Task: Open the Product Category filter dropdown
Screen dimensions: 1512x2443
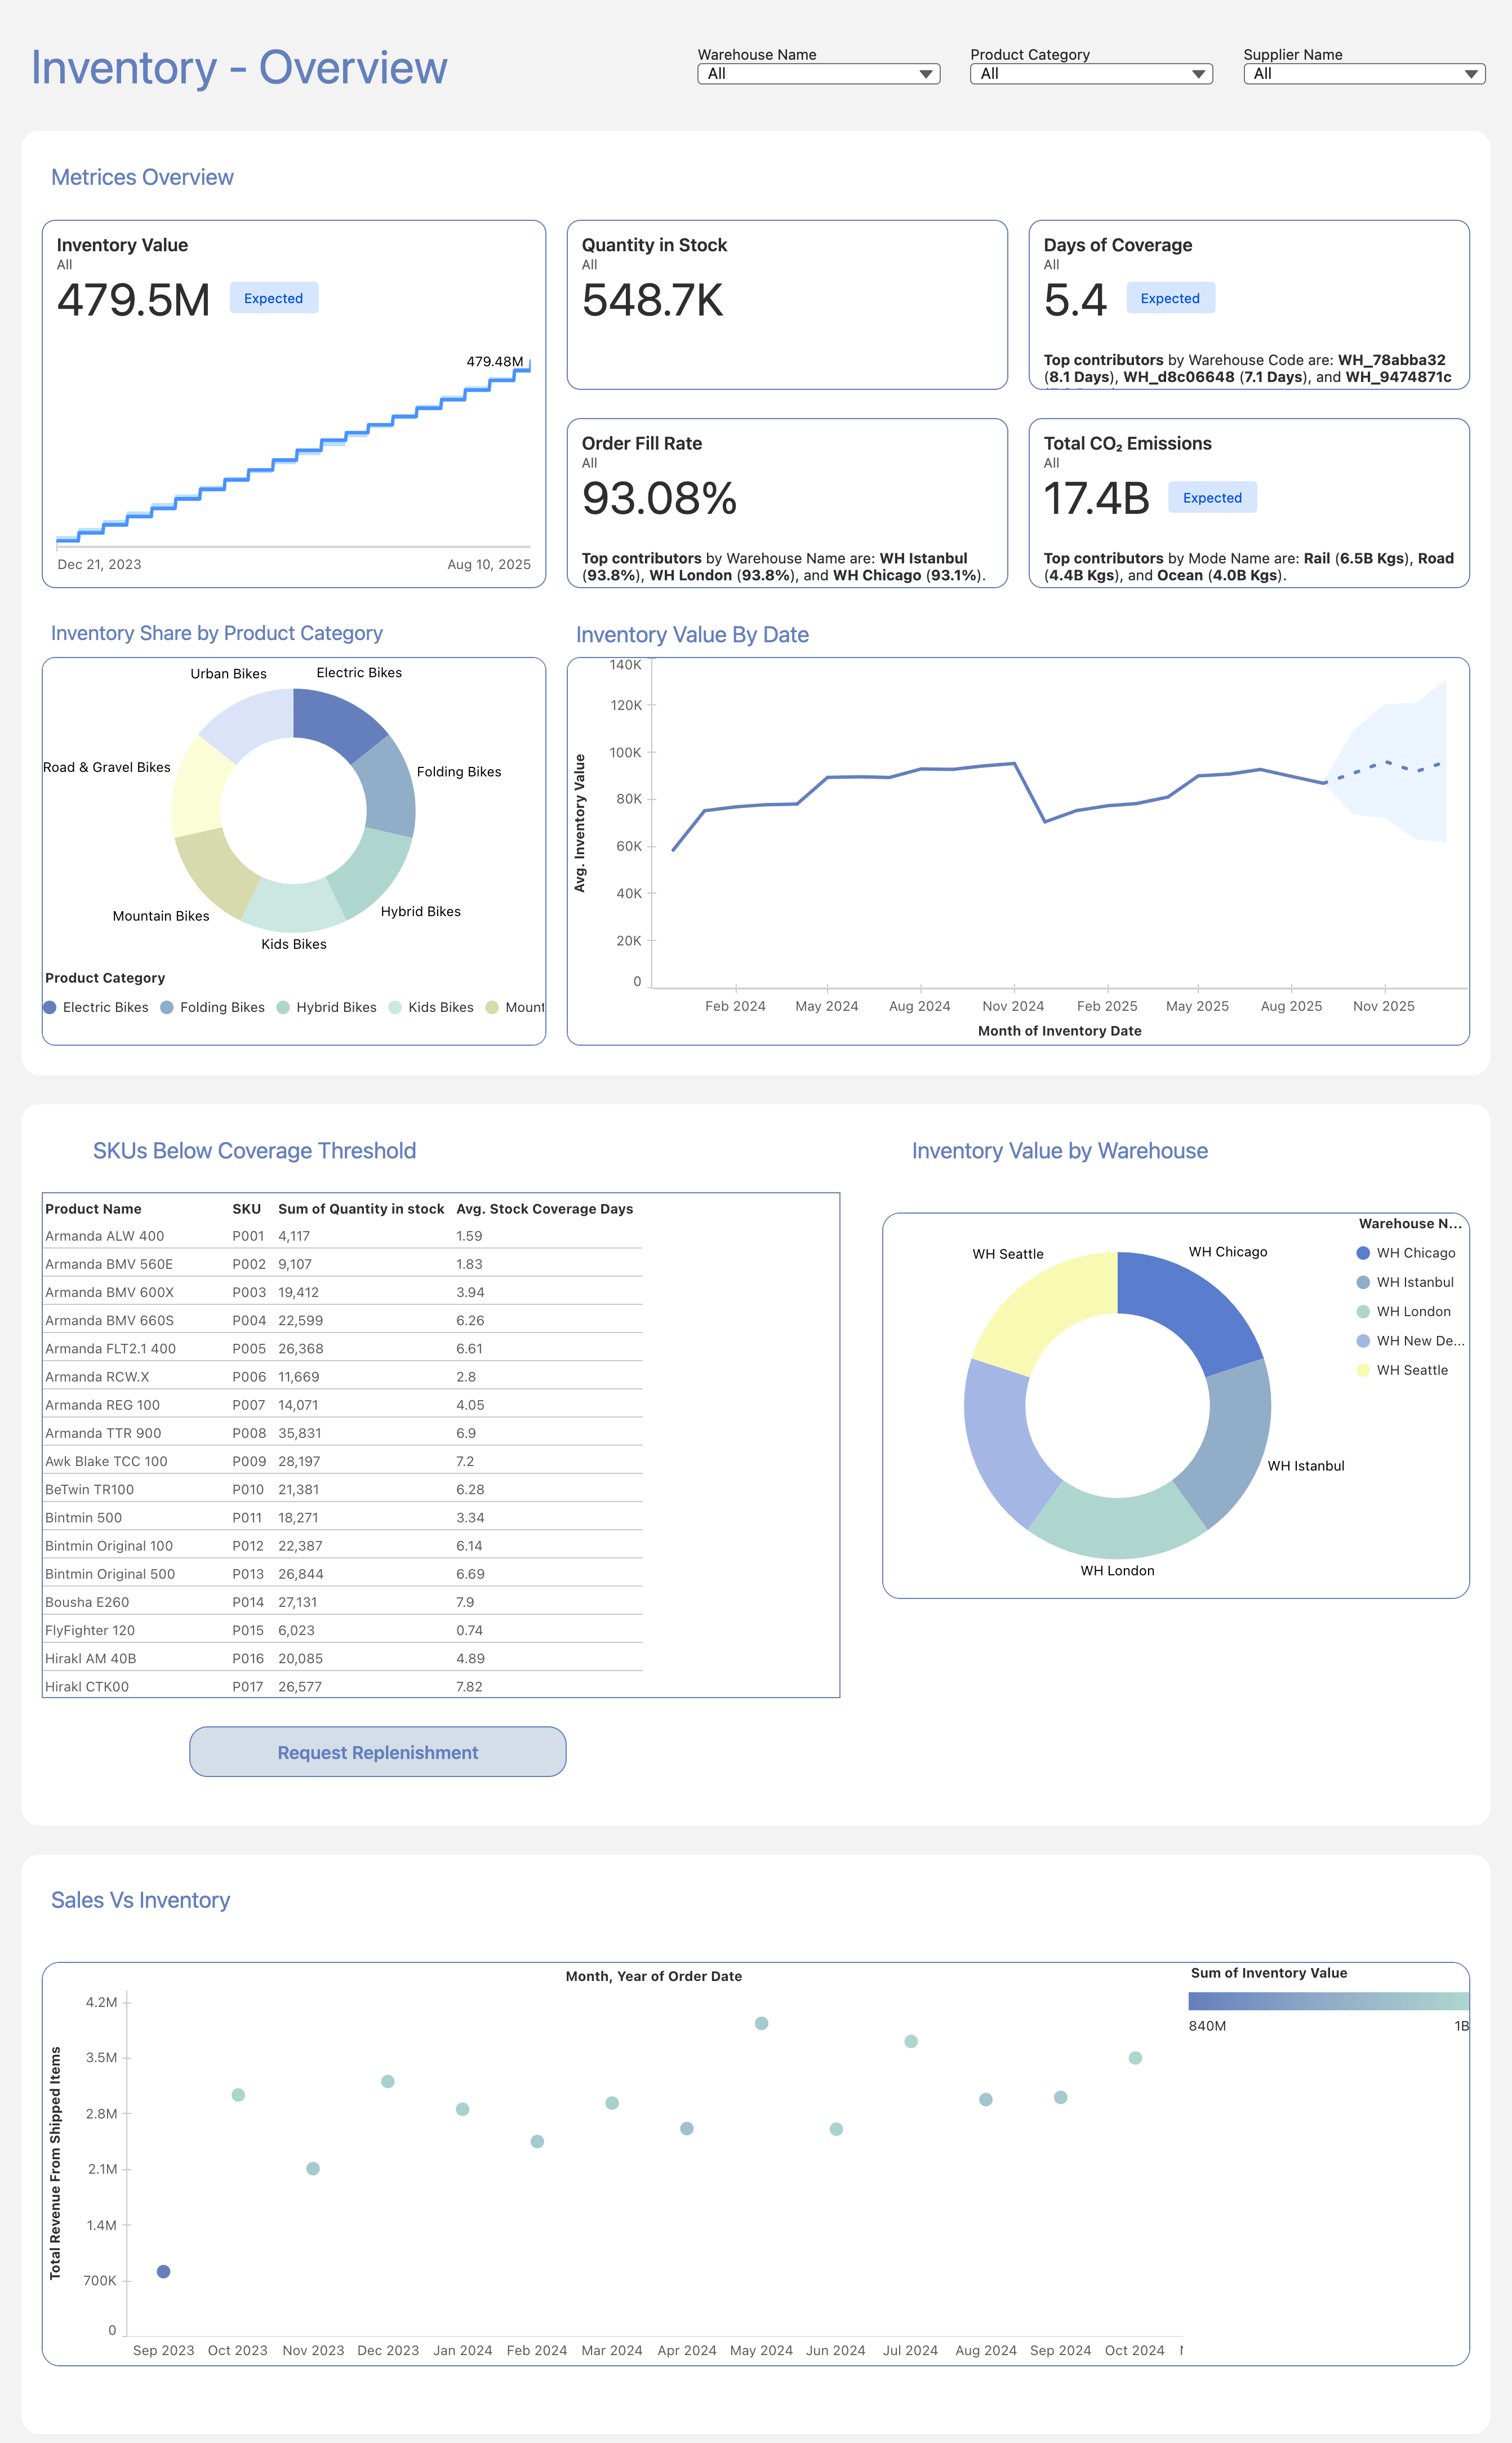Action: point(1091,74)
